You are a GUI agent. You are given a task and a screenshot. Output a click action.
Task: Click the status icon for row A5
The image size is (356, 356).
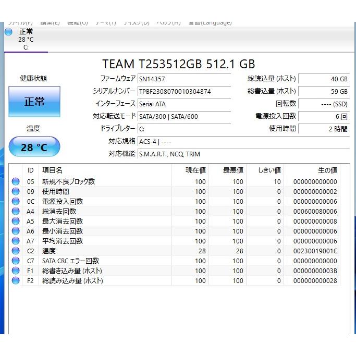pos(16,221)
